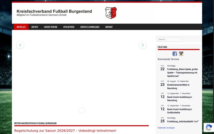Click the Aug 23 date badge

pyautogui.click(x=162, y=83)
